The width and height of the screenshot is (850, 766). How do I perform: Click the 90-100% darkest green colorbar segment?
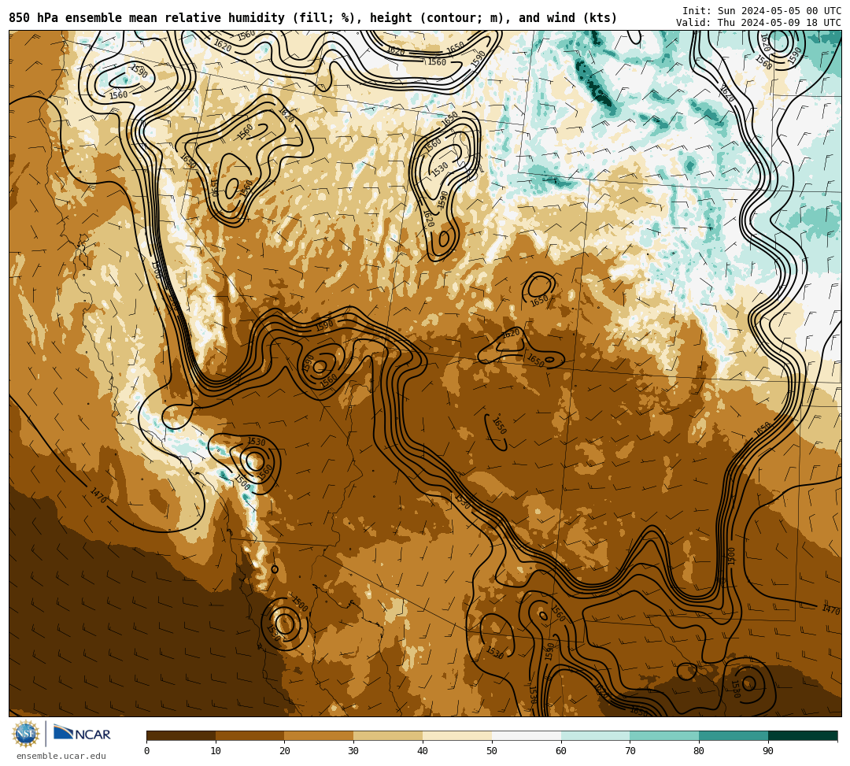click(x=803, y=735)
